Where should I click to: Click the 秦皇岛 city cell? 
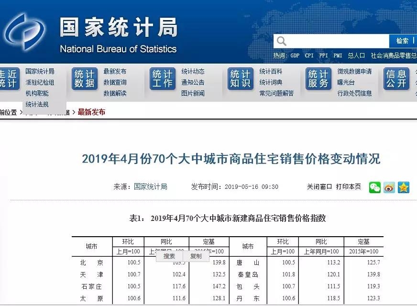click(x=248, y=274)
